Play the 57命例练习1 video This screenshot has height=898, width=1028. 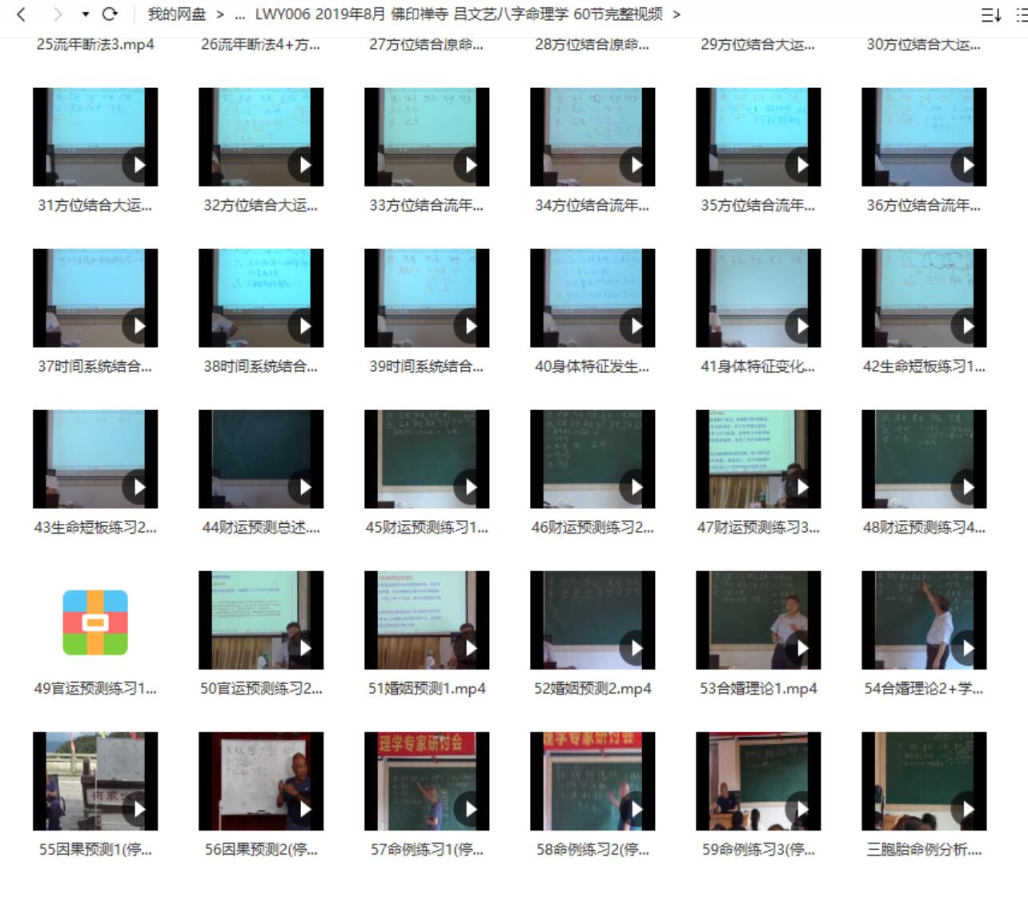[471, 809]
